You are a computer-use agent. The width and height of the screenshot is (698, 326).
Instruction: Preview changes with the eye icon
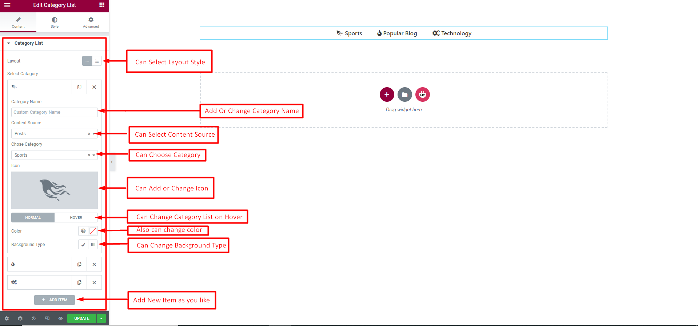click(60, 318)
